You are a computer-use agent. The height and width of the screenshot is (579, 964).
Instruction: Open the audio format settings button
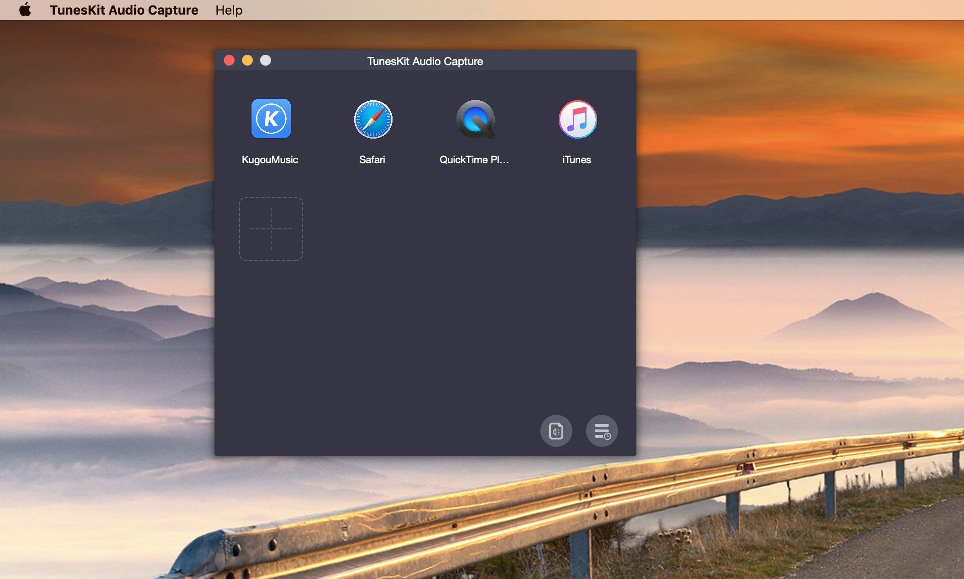point(556,430)
